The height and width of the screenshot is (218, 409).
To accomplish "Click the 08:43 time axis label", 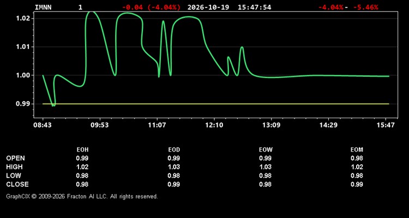I will [x=43, y=125].
